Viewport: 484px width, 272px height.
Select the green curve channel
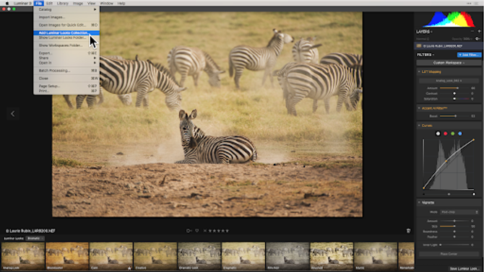click(x=453, y=133)
